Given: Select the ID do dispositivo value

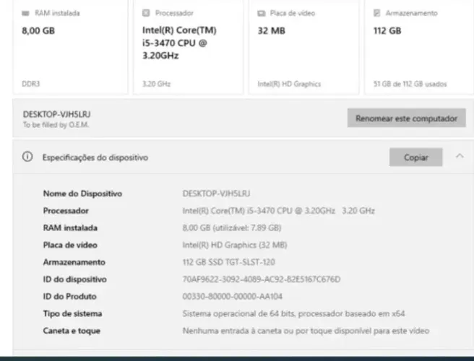Looking at the screenshot, I should 262,279.
